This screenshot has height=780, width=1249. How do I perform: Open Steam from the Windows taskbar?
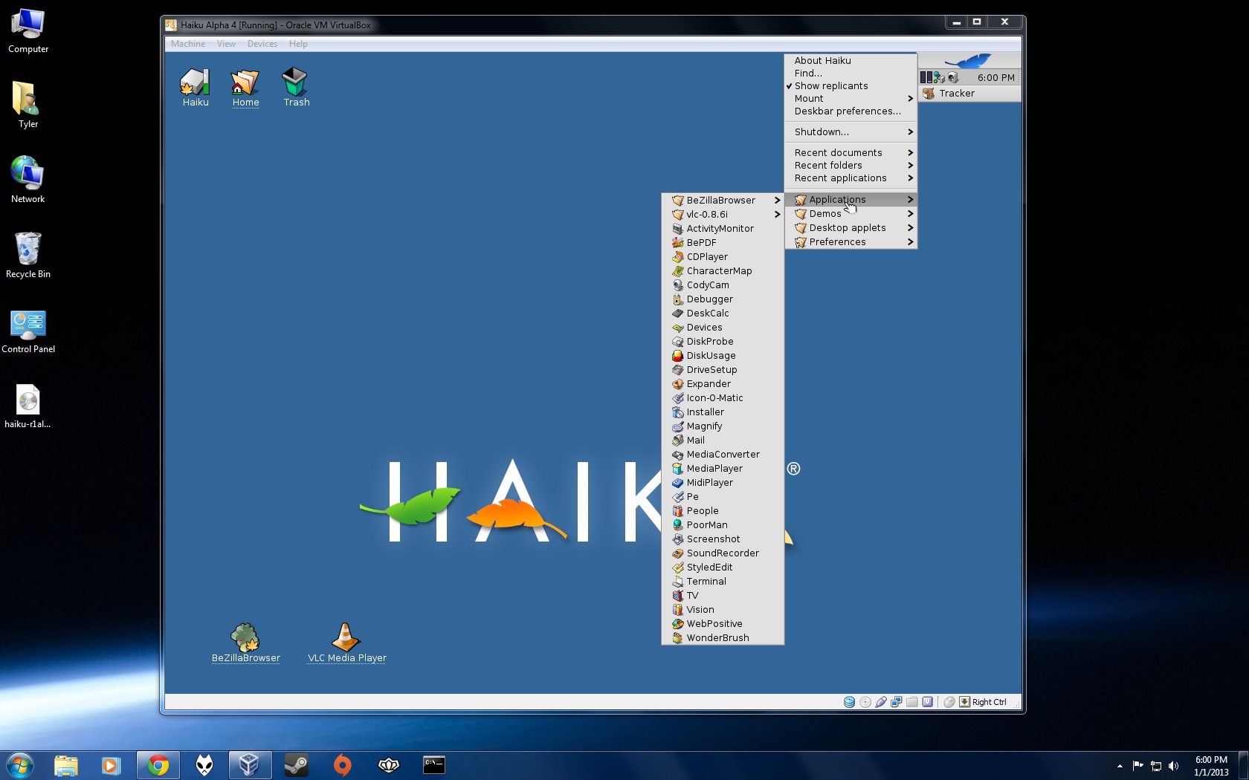click(296, 764)
